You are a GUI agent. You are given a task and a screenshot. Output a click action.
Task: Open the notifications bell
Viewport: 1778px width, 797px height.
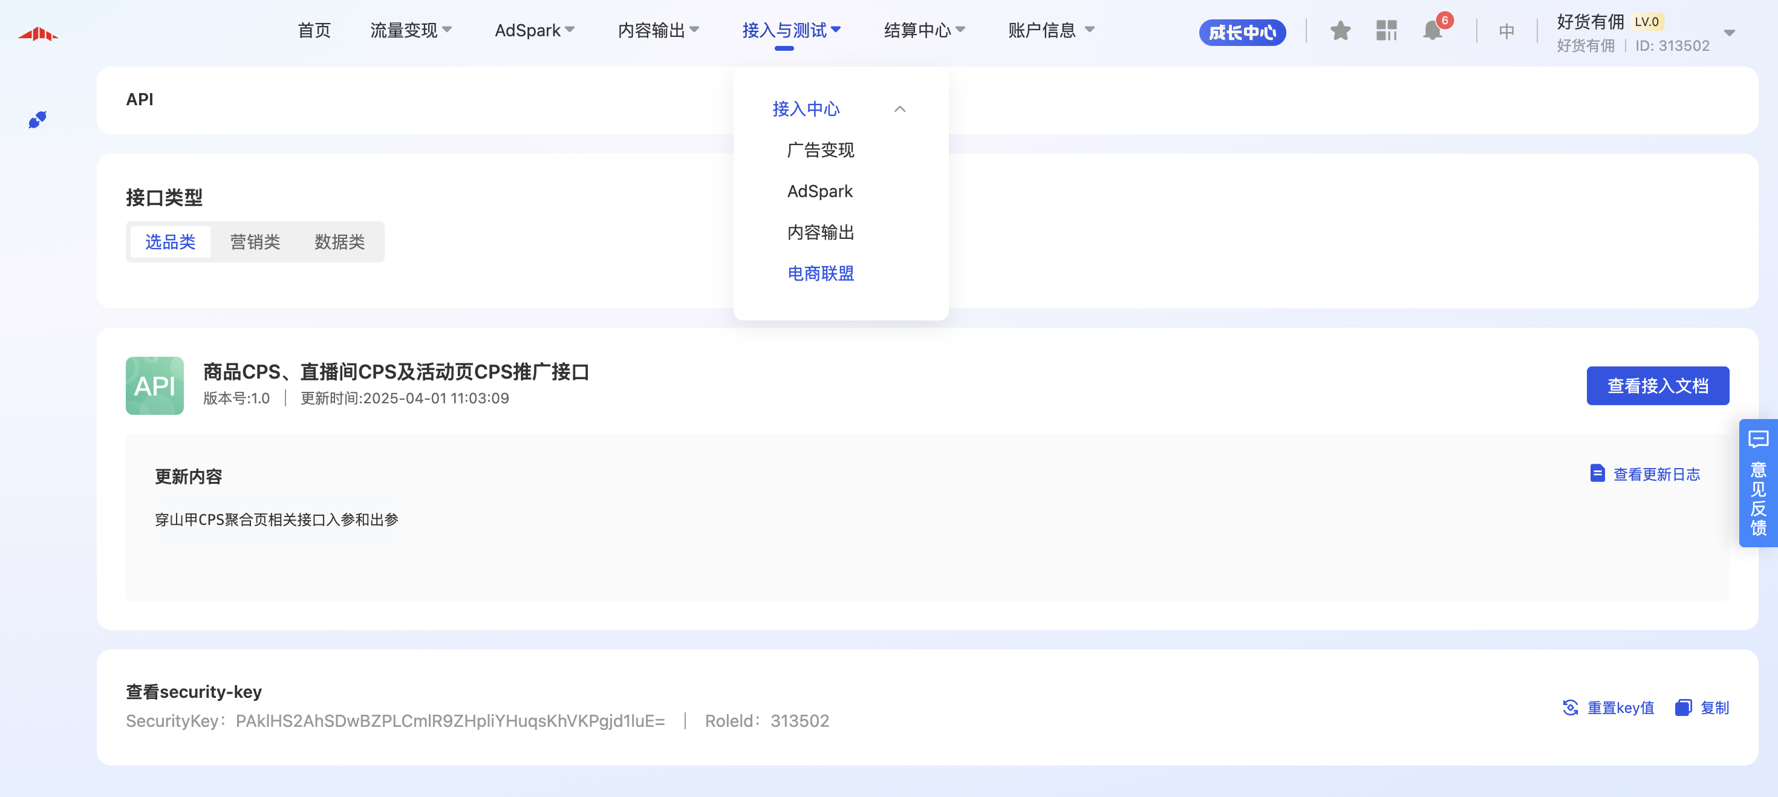[x=1432, y=31]
